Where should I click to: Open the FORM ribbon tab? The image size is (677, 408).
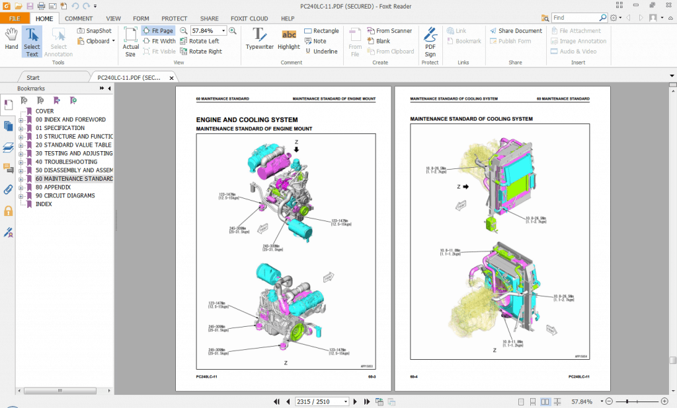(141, 18)
